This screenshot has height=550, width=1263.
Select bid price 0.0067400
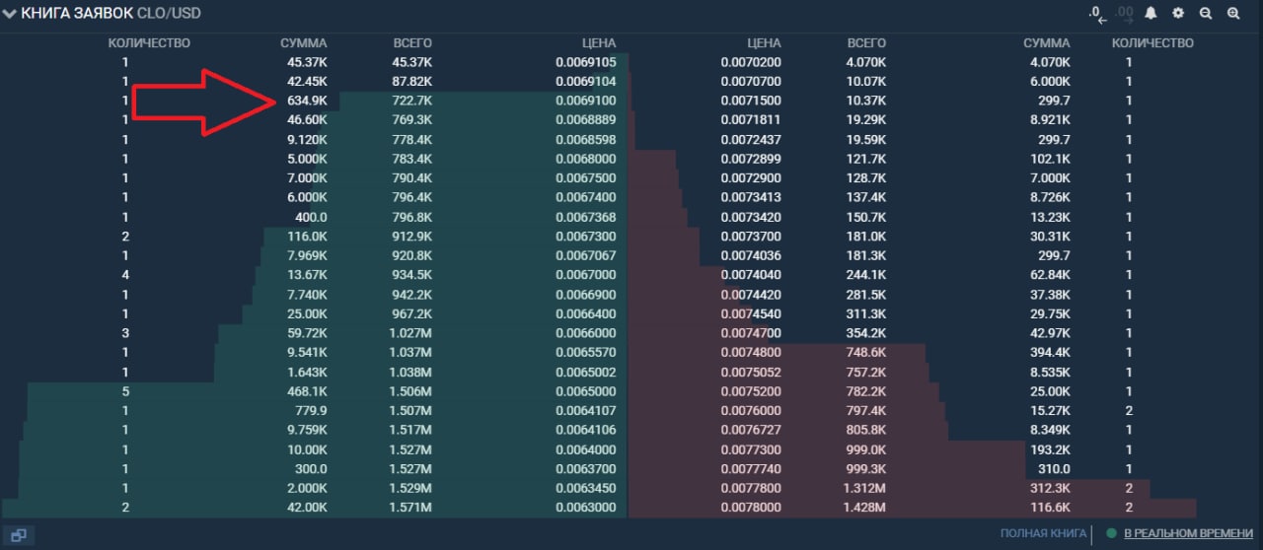point(585,198)
